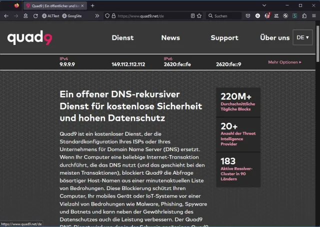Select the 9.9.9.9 IPv4 address
320x227 pixels.
pos(67,64)
